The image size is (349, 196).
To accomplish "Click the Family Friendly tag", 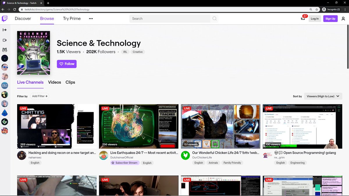I will [x=232, y=163].
